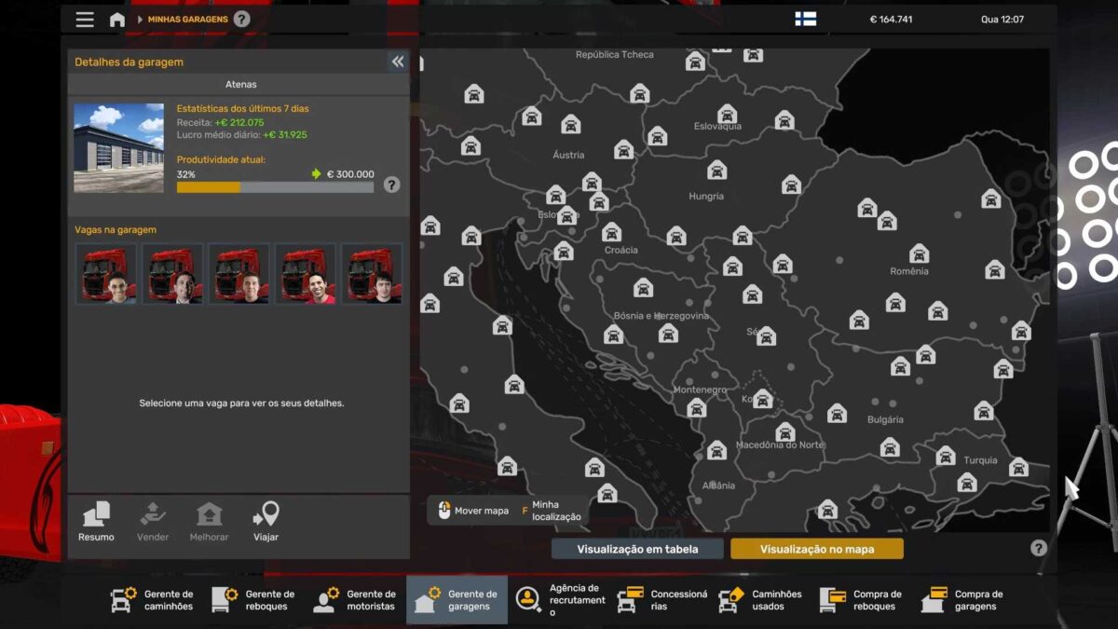Open the hamburger main menu

pos(85,20)
